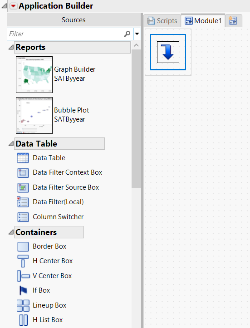Collapse the Reports section
250x328 pixels.
point(11,48)
